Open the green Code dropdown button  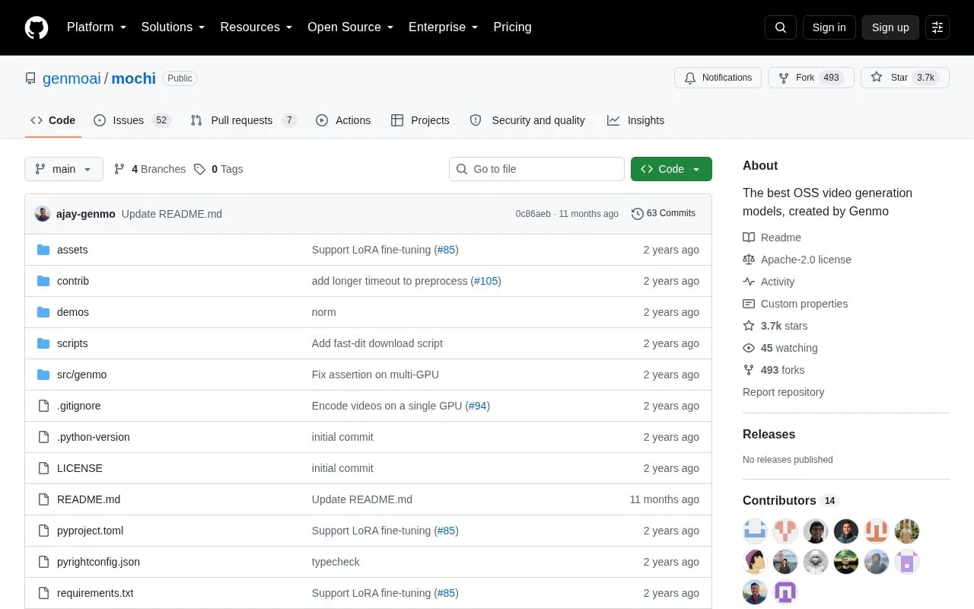[x=671, y=169]
